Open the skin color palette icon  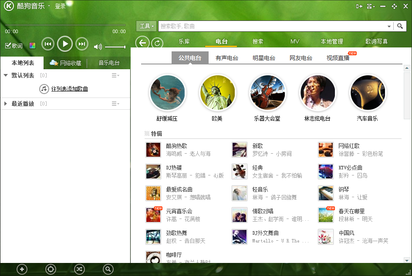32,46
